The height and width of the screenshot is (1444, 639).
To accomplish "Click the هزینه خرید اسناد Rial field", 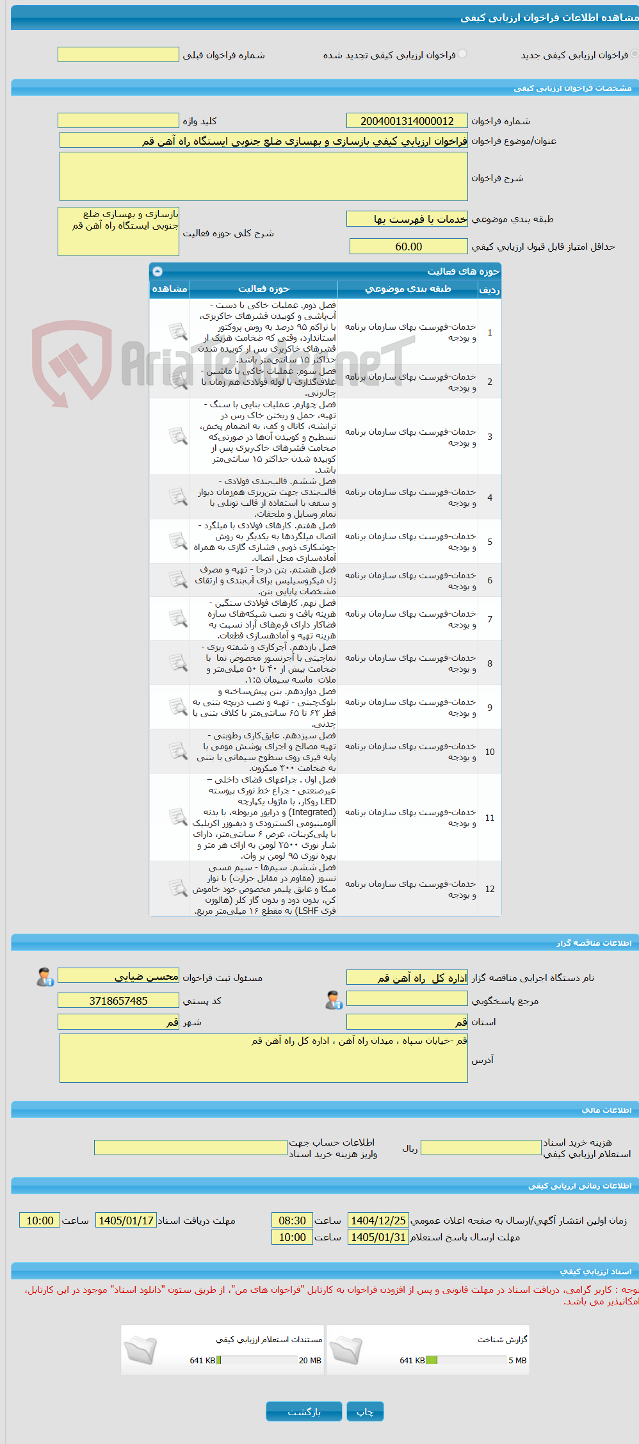I will [481, 1148].
